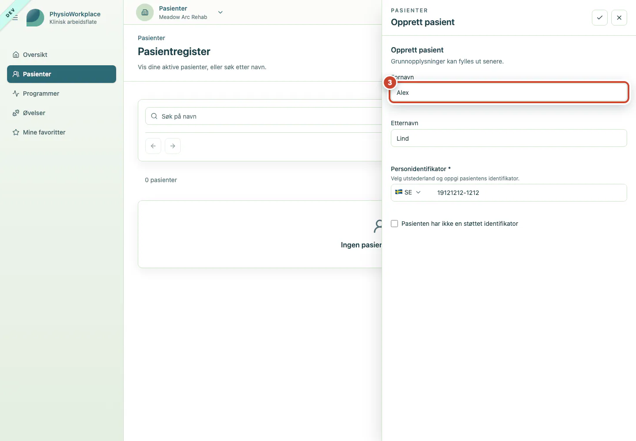This screenshot has width=636, height=441.
Task: Go to next page arrow
Action: click(173, 146)
